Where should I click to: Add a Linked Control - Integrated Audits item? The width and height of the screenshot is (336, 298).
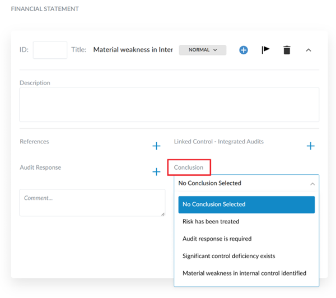coord(310,146)
